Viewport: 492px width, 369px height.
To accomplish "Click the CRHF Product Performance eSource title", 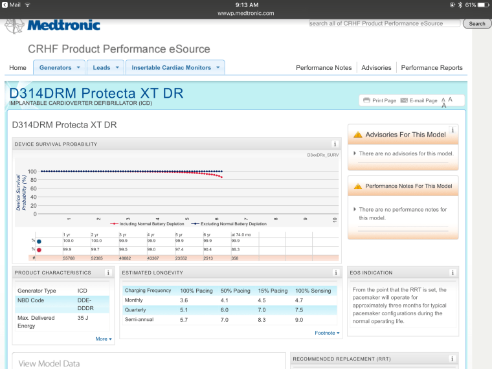I will [119, 49].
